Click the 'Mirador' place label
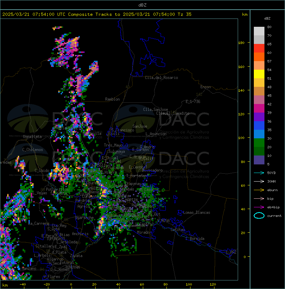The height and width of the screenshot is (289, 285). tap(144, 232)
